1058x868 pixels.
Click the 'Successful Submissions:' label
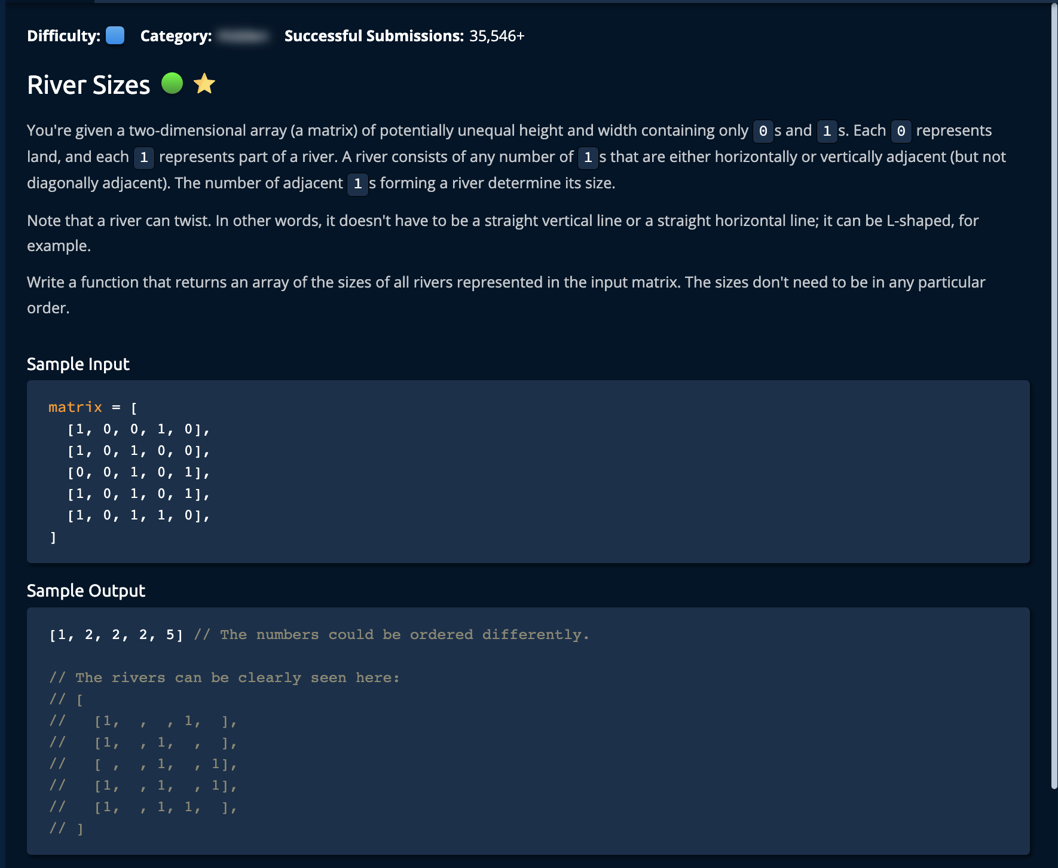pos(374,36)
